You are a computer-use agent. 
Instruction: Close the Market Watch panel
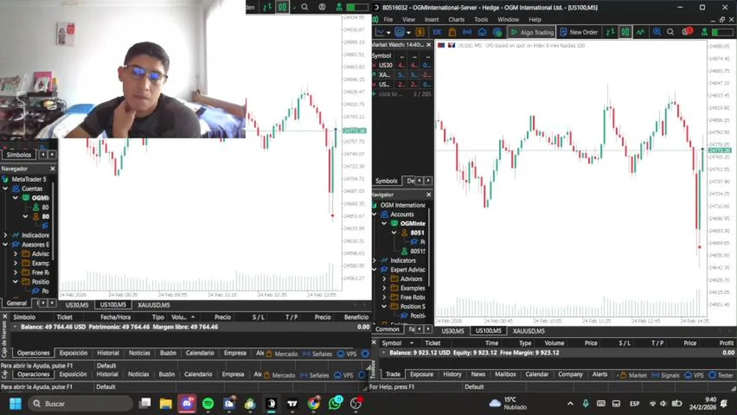(x=428, y=44)
